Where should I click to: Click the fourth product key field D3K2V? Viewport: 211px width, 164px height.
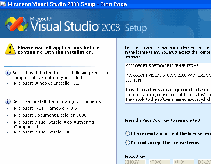pyautogui.click(x=204, y=162)
